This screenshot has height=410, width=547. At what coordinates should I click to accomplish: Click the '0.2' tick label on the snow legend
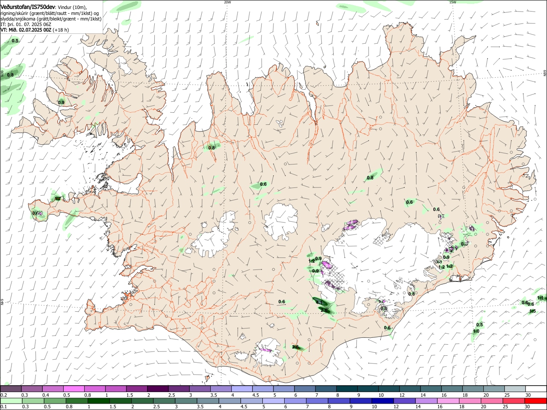(4, 395)
